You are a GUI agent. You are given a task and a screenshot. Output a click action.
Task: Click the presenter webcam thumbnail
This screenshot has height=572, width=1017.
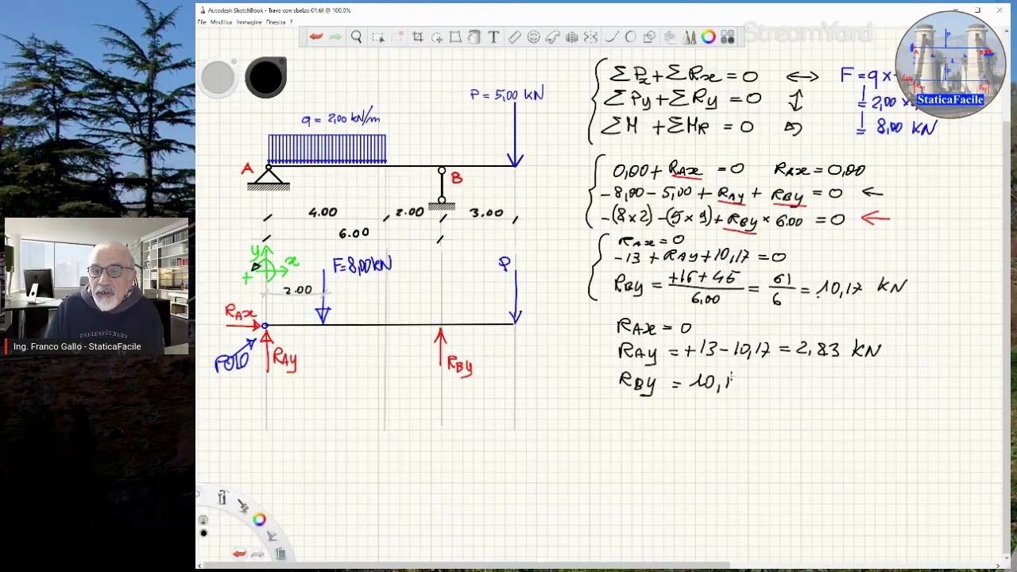pyautogui.click(x=96, y=286)
